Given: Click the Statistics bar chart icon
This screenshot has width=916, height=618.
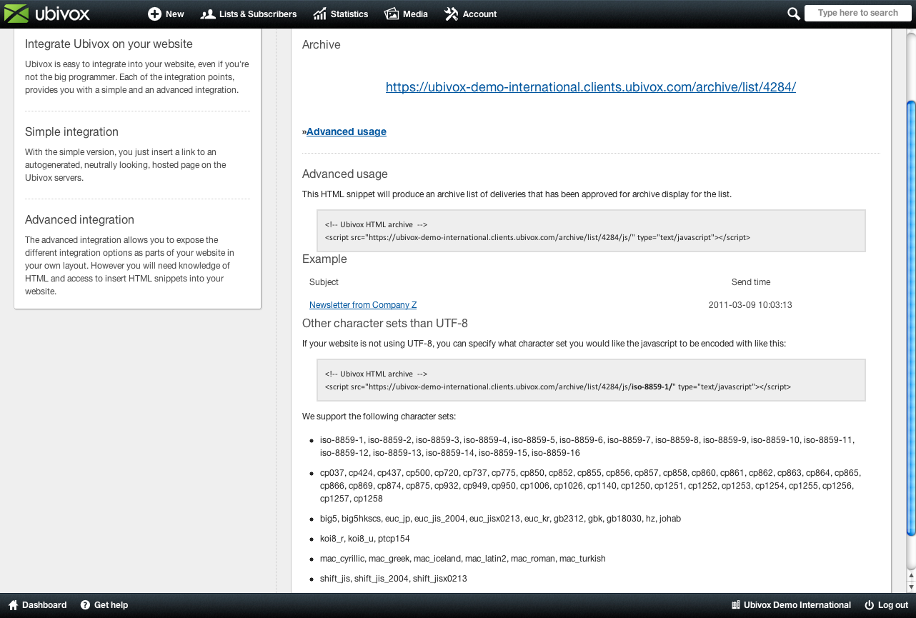Looking at the screenshot, I should point(319,14).
